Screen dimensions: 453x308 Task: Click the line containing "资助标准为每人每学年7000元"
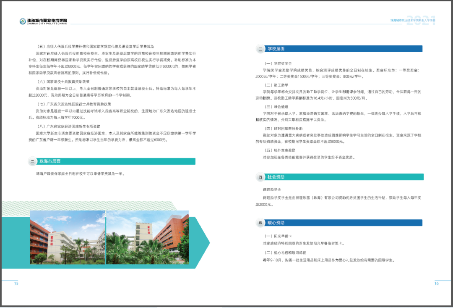click(57, 118)
